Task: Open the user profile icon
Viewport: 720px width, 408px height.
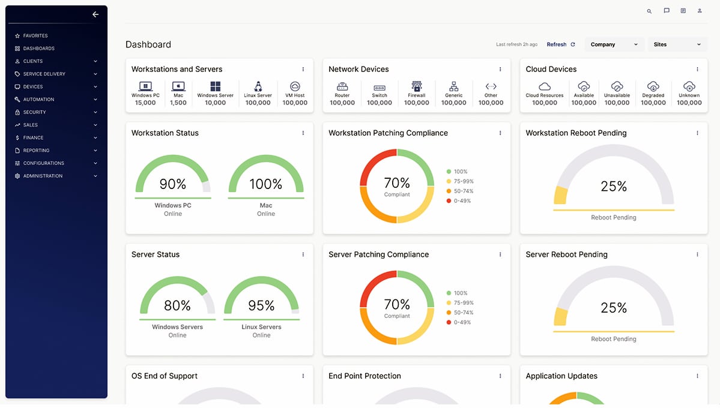Action: (x=700, y=11)
